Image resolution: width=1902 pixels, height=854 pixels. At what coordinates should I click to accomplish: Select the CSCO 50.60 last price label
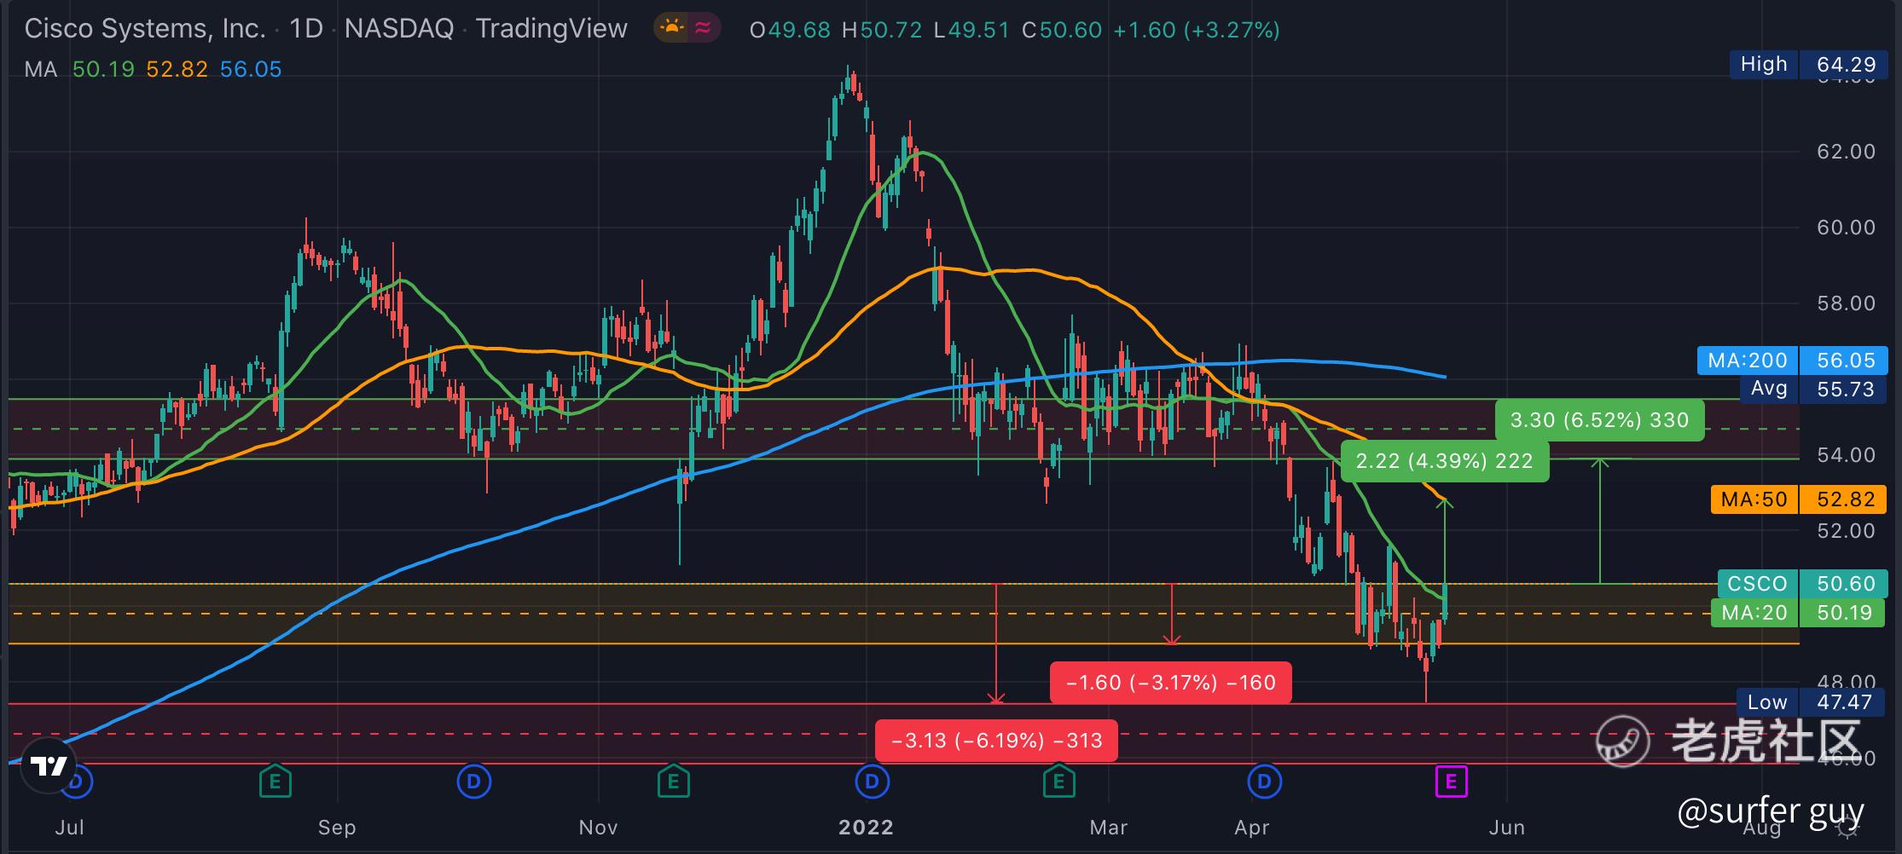tap(1802, 584)
